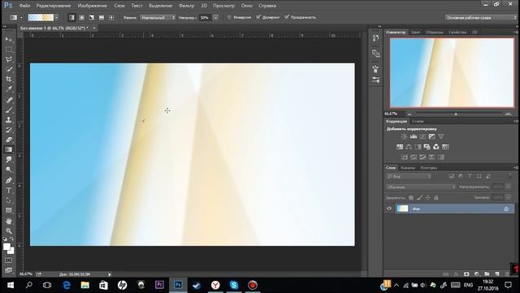The image size is (520, 293).
Task: Open the workspace switcher dropdown
Action: coord(480,17)
